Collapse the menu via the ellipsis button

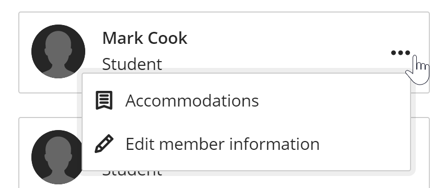pos(401,53)
